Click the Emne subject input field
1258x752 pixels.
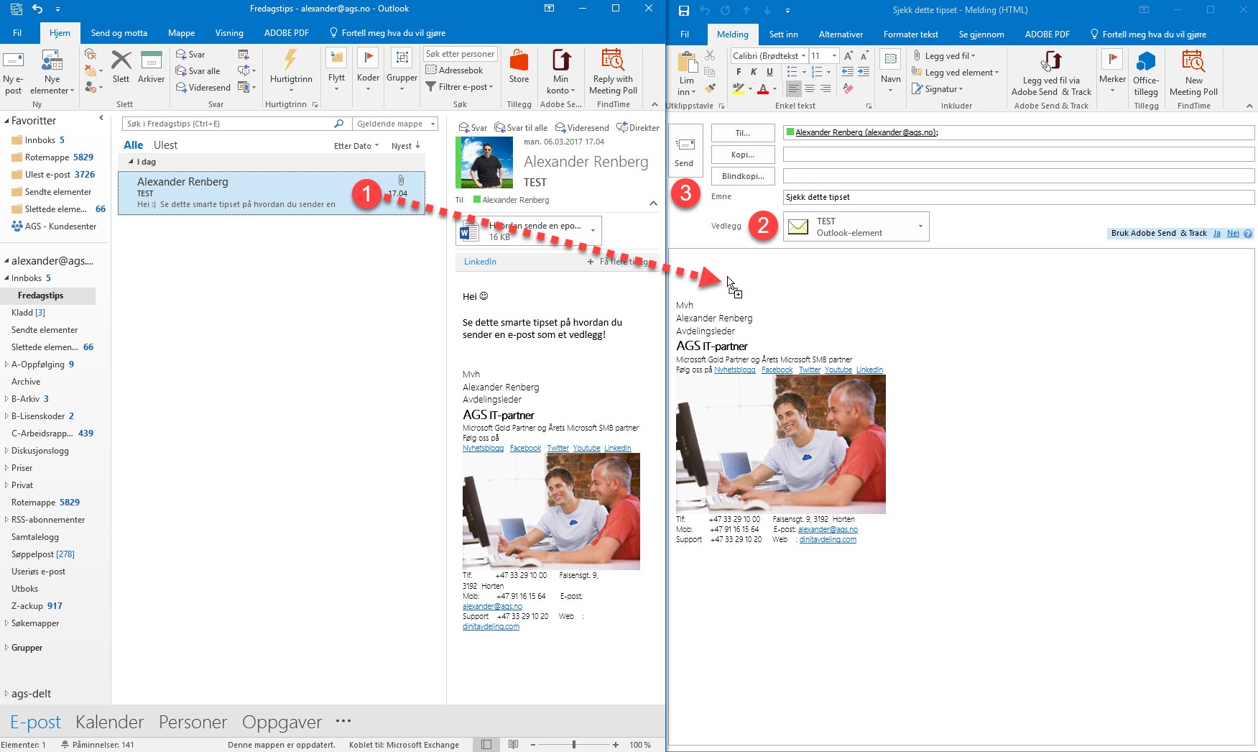[x=1017, y=197]
